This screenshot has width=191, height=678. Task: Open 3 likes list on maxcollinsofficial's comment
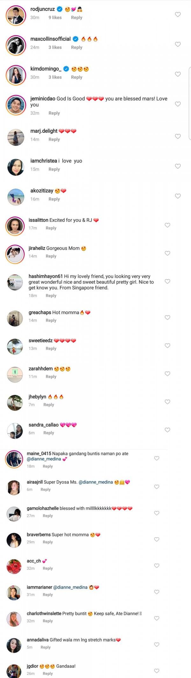point(55,47)
